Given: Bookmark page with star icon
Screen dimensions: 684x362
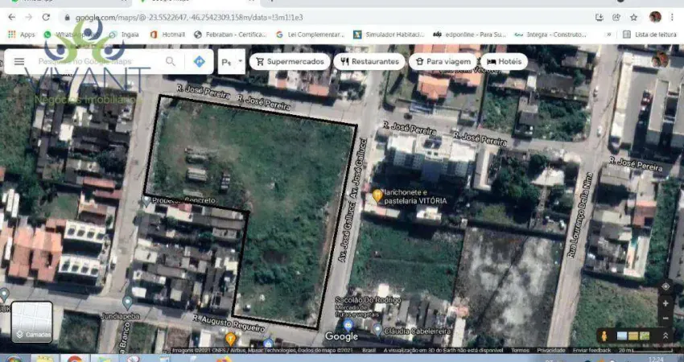Looking at the screenshot, I should [x=634, y=17].
